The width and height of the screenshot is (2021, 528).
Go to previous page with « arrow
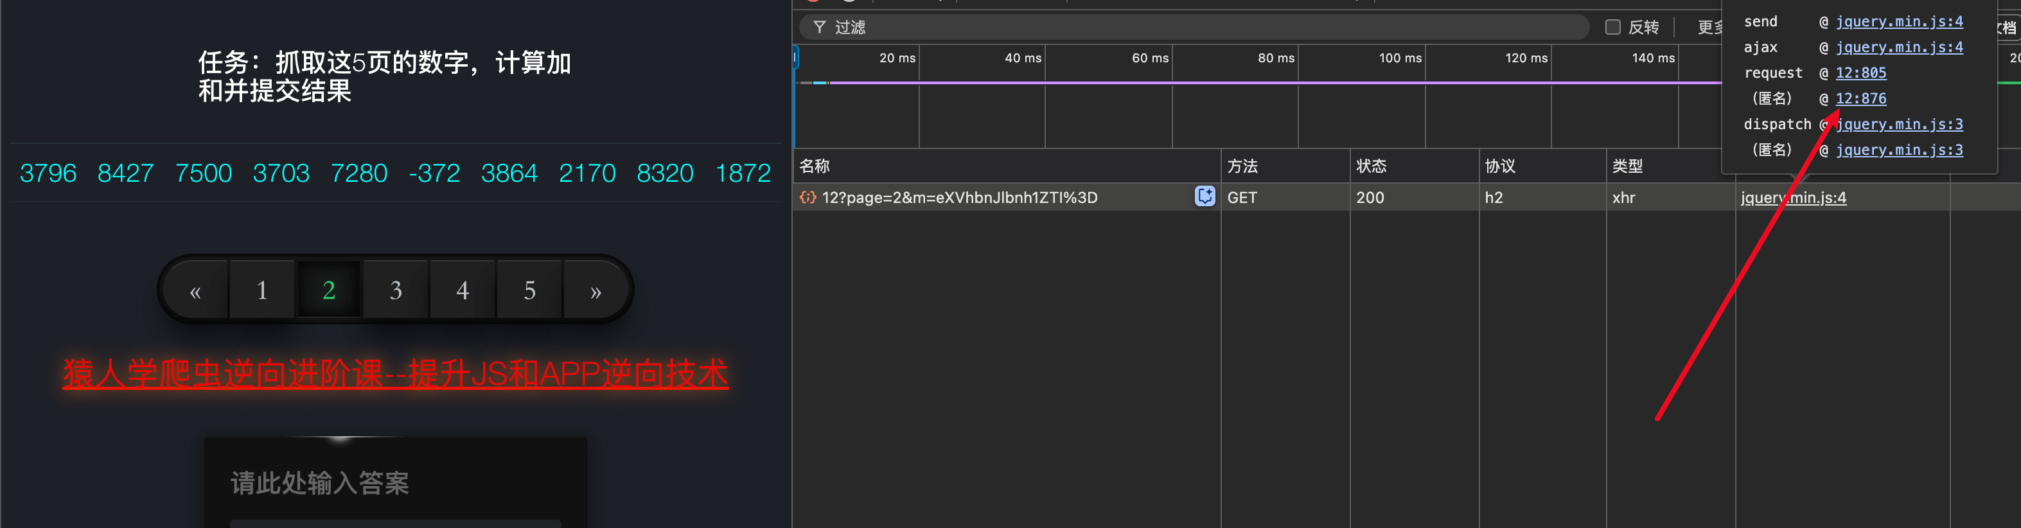[x=195, y=291]
